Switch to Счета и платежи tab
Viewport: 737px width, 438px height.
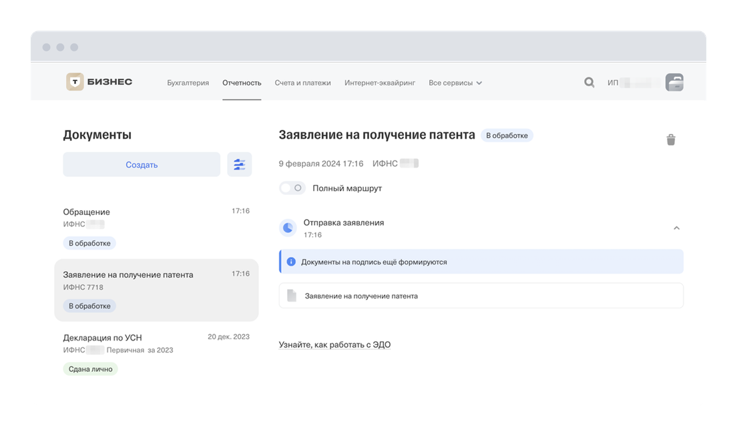pyautogui.click(x=302, y=83)
